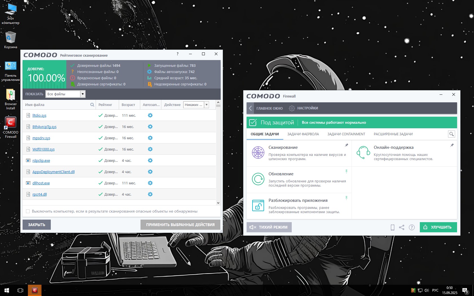Pin the Сканирование task

[x=346, y=145]
